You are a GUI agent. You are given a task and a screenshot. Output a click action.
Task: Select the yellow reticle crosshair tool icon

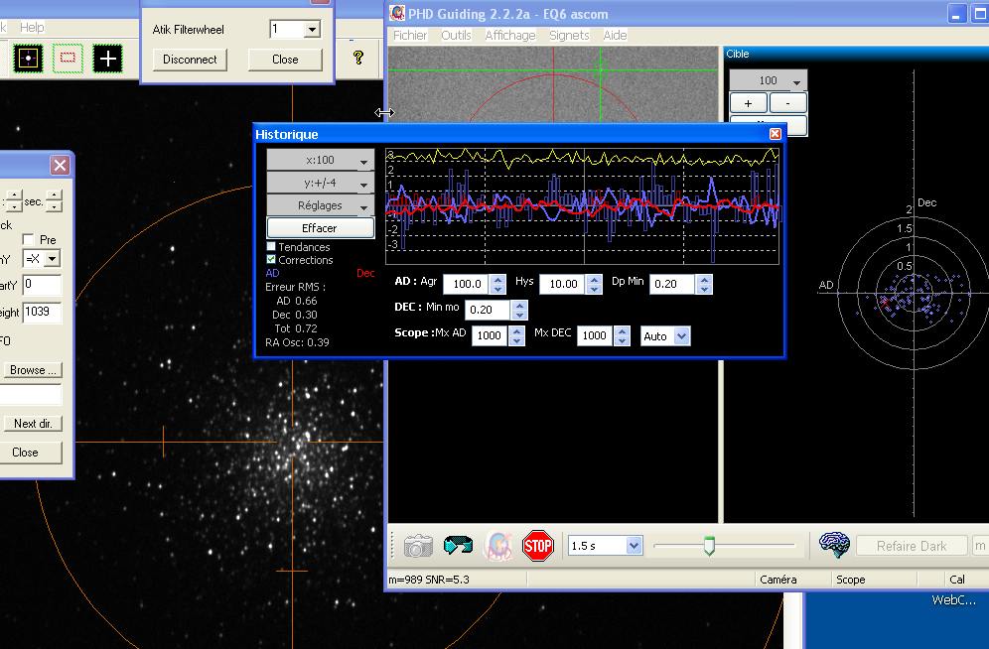(28, 59)
